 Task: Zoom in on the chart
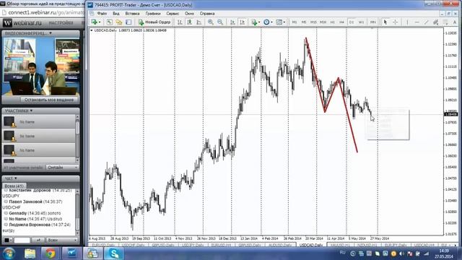[211, 22]
